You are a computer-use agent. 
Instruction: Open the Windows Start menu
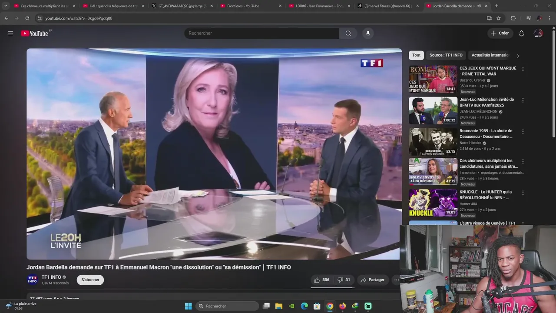pos(188,306)
